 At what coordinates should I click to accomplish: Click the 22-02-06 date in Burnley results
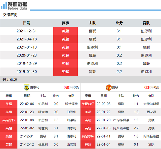click(27, 104)
